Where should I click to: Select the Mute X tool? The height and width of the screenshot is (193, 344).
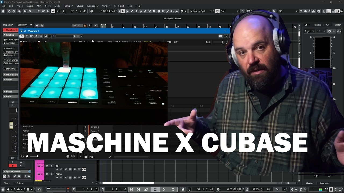[x=150, y=11]
